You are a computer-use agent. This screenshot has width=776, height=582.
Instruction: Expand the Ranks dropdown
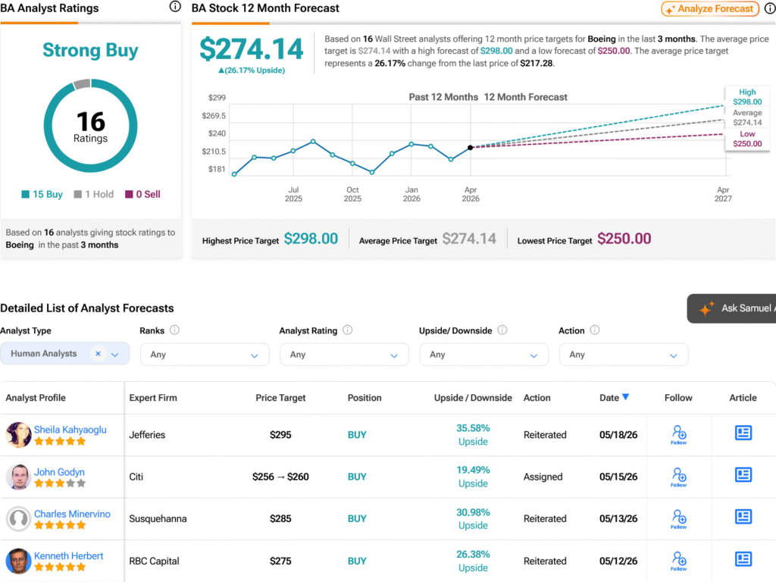click(x=205, y=355)
